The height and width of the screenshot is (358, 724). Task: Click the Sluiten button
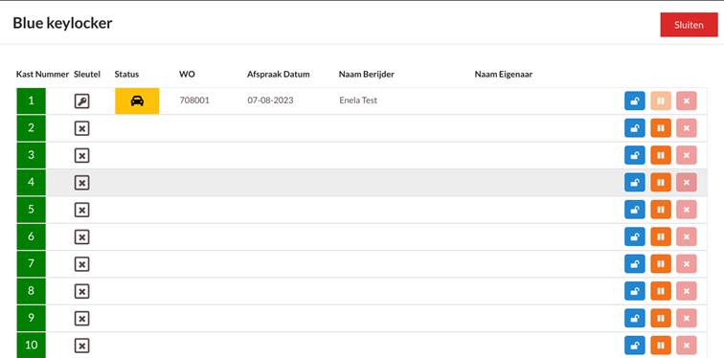689,25
